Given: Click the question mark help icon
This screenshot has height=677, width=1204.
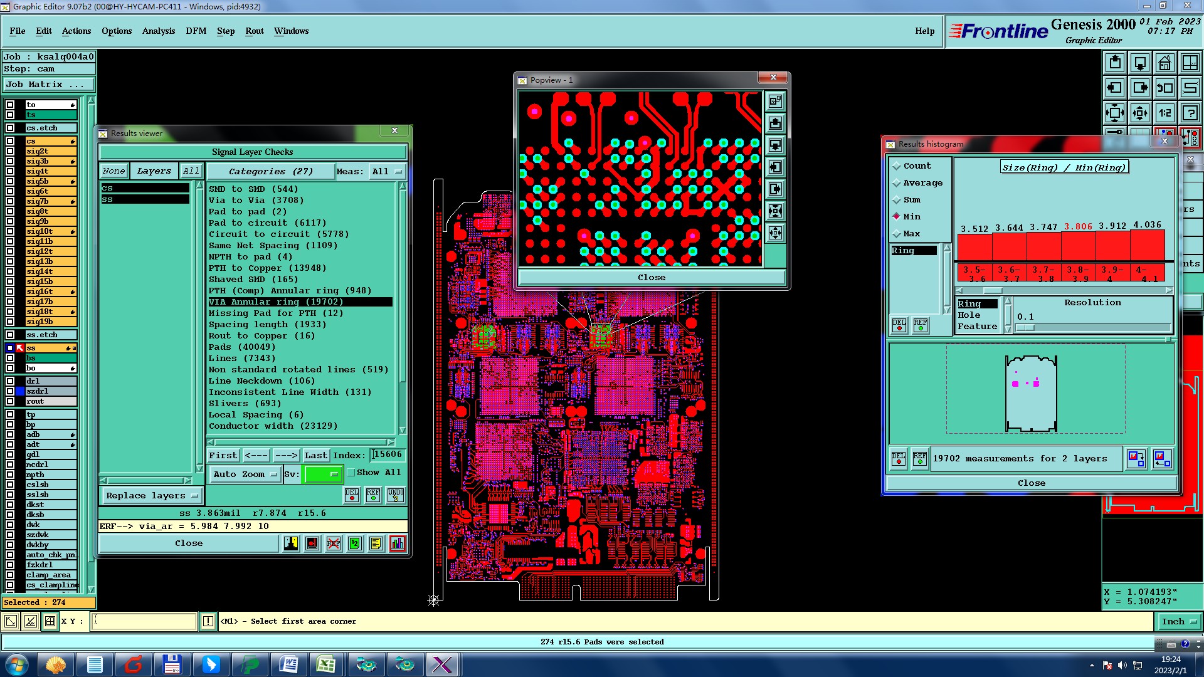Looking at the screenshot, I should 1190,113.
